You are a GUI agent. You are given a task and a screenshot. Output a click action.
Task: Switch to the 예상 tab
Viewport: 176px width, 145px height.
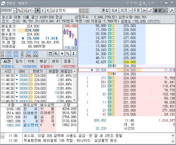pyautogui.click(x=43, y=61)
